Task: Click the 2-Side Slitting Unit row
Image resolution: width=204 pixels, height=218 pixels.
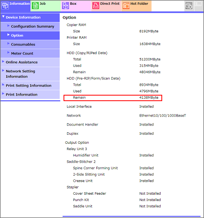Action: 113,175
